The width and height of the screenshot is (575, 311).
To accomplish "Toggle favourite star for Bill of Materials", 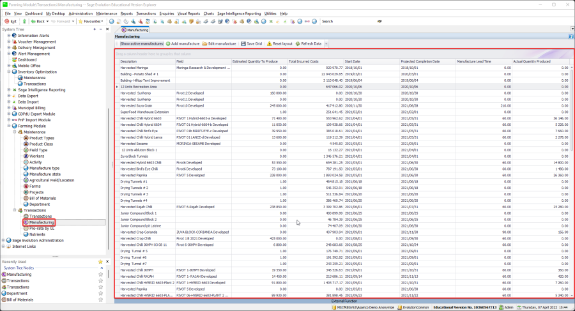I will tap(100, 300).
